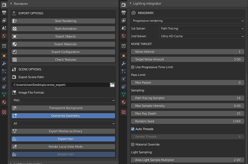Click Check Textures button

click(x=63, y=60)
